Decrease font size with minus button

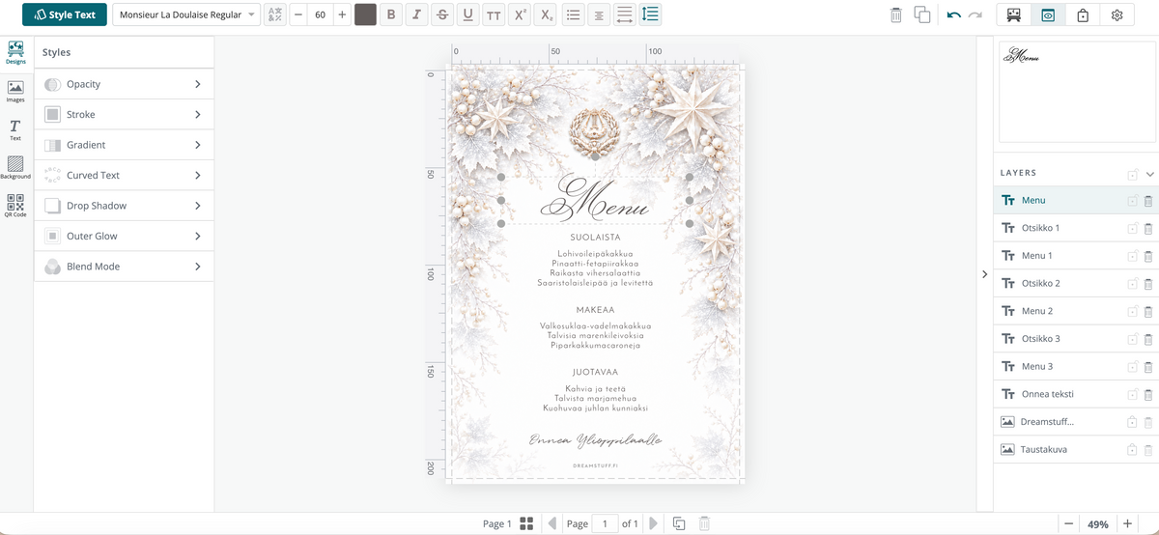point(297,14)
